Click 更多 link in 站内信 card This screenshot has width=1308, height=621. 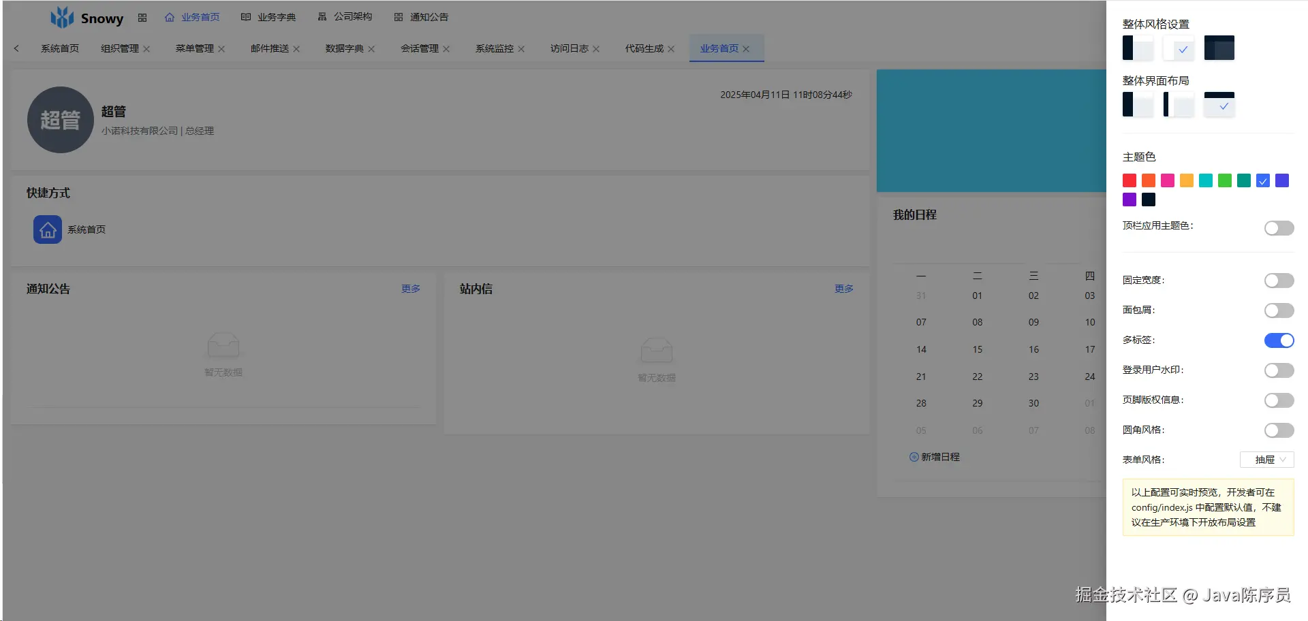844,289
